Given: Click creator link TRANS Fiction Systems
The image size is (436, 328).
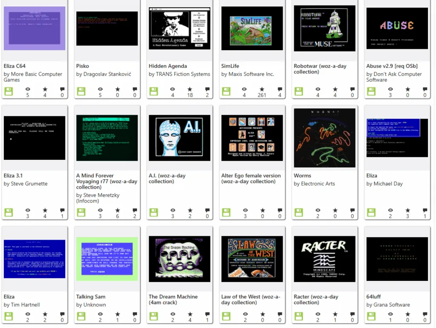Looking at the screenshot, I should 183,74.
